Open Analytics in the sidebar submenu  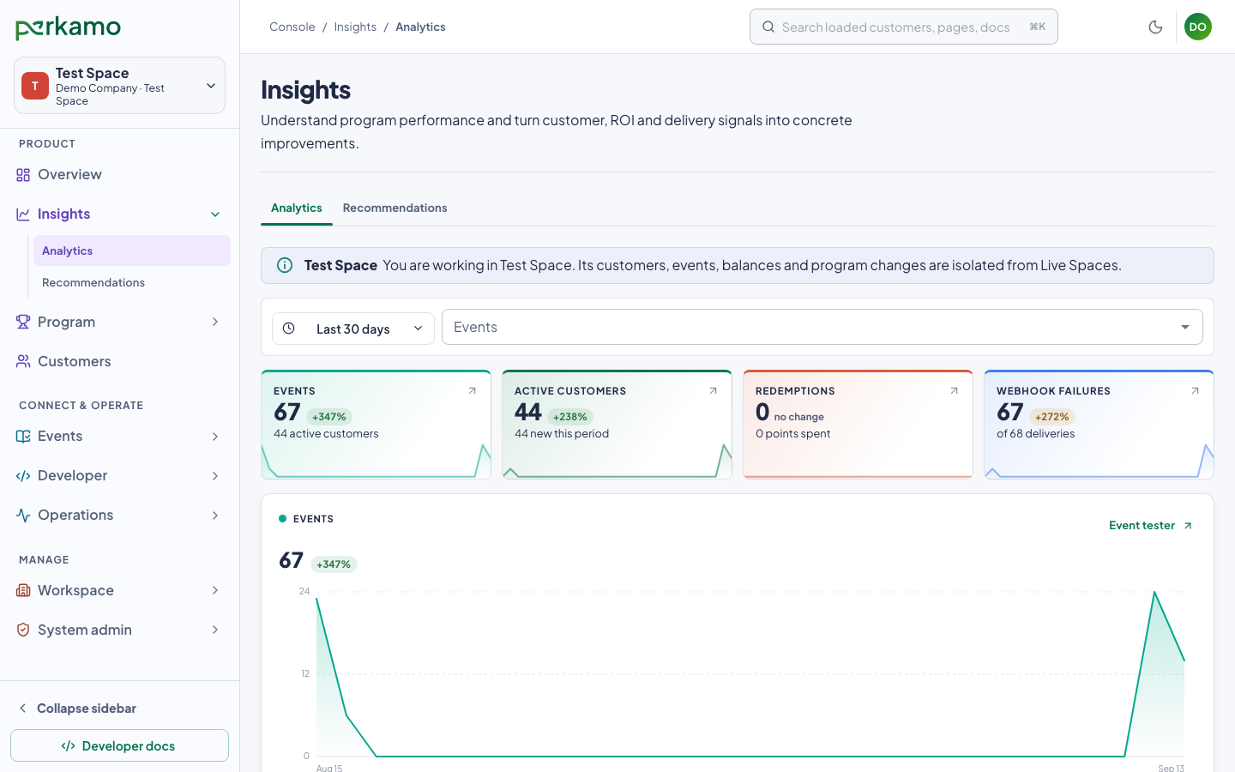click(132, 250)
